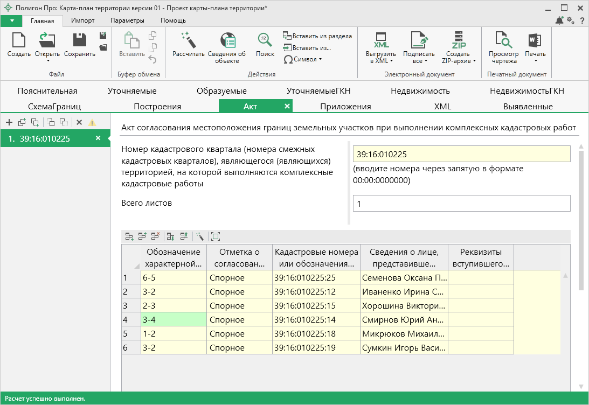Click the table full-screen expand icon
The height and width of the screenshot is (405, 589).
click(216, 236)
